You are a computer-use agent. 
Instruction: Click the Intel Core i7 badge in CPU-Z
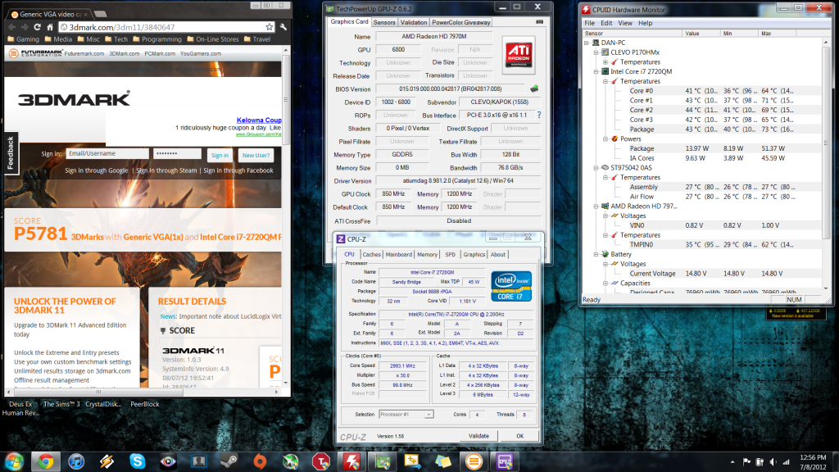(x=511, y=286)
